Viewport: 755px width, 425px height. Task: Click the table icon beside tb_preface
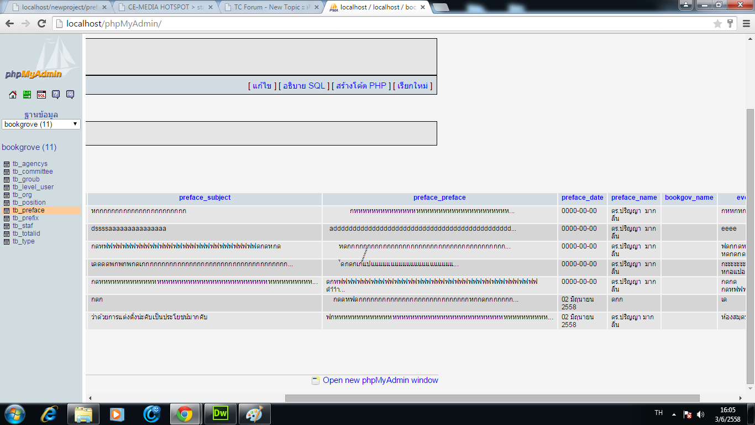point(7,211)
